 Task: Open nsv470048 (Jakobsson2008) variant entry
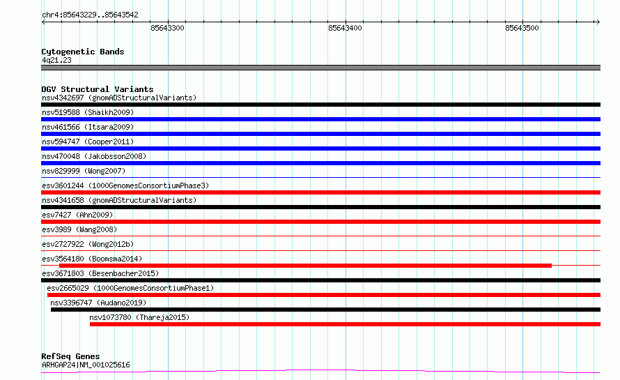94,156
